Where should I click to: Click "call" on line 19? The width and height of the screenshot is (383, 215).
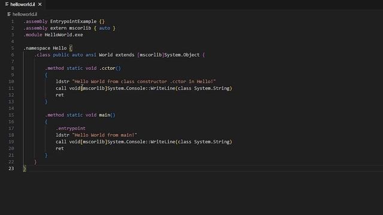61,142
